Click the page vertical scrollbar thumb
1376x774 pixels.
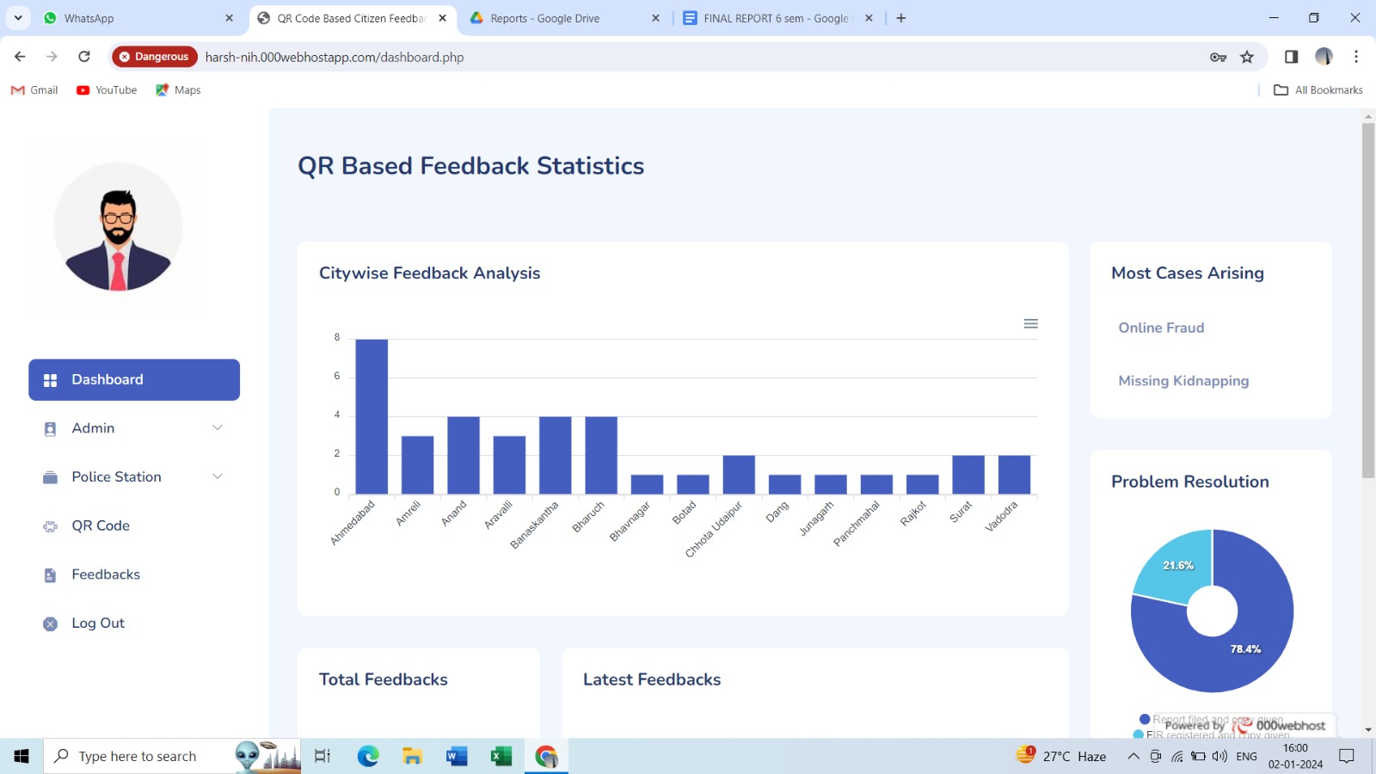coord(1368,301)
